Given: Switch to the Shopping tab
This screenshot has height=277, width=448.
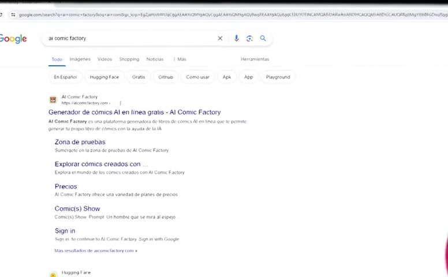Looking at the screenshot, I should coord(129,59).
